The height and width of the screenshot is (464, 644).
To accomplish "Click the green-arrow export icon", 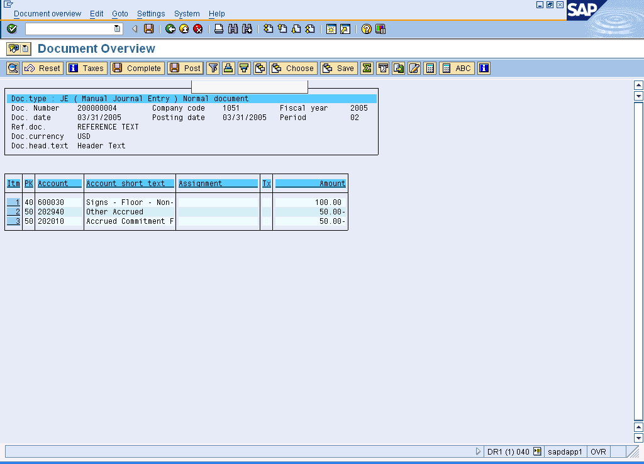I will click(398, 68).
